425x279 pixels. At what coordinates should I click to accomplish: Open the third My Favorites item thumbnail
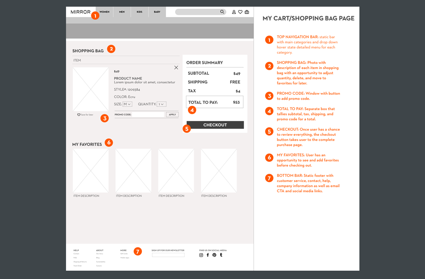coord(176,171)
